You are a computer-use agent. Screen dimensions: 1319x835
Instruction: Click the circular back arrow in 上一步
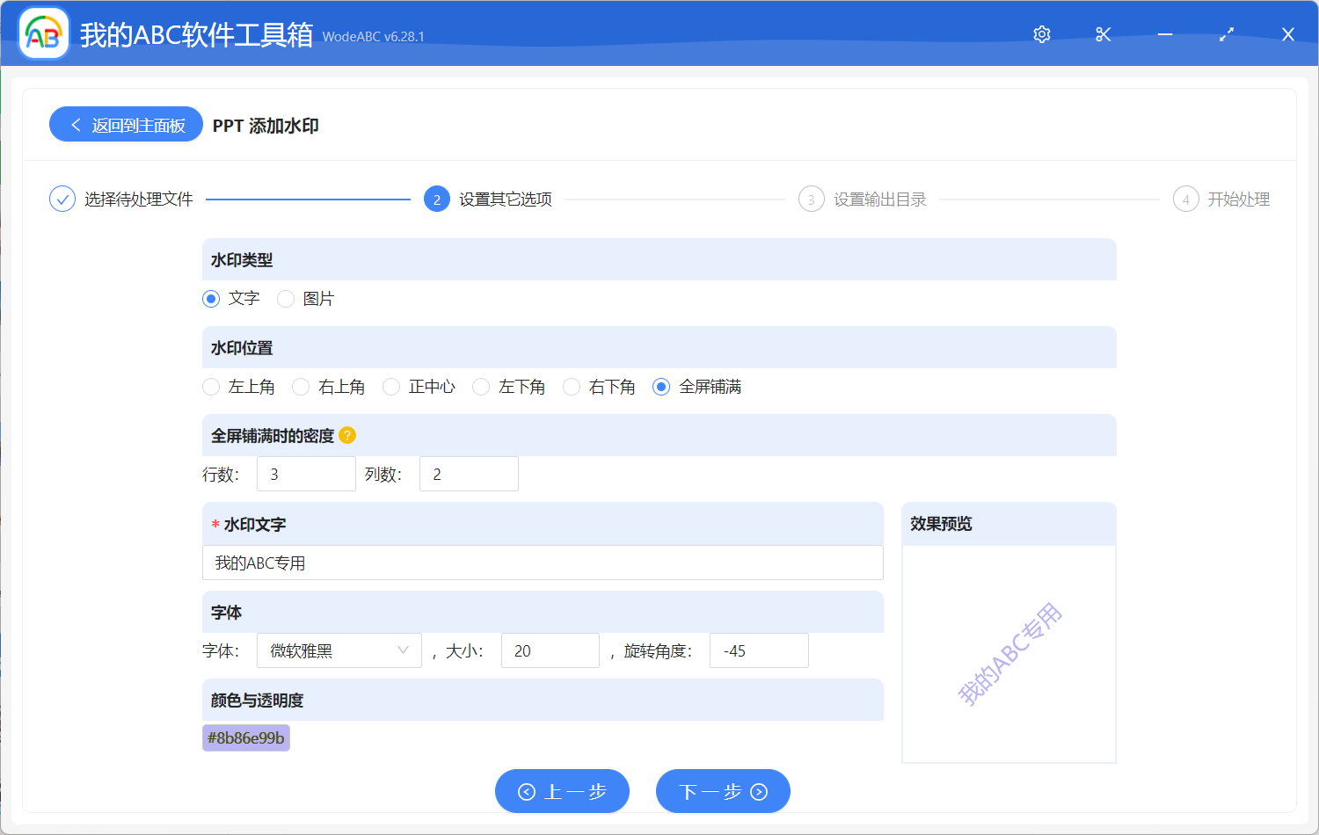526,791
